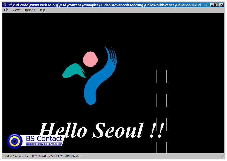The width and height of the screenshot is (227, 161).
Task: Click the pink circle in the Seoul logo
Action: pos(90,59)
